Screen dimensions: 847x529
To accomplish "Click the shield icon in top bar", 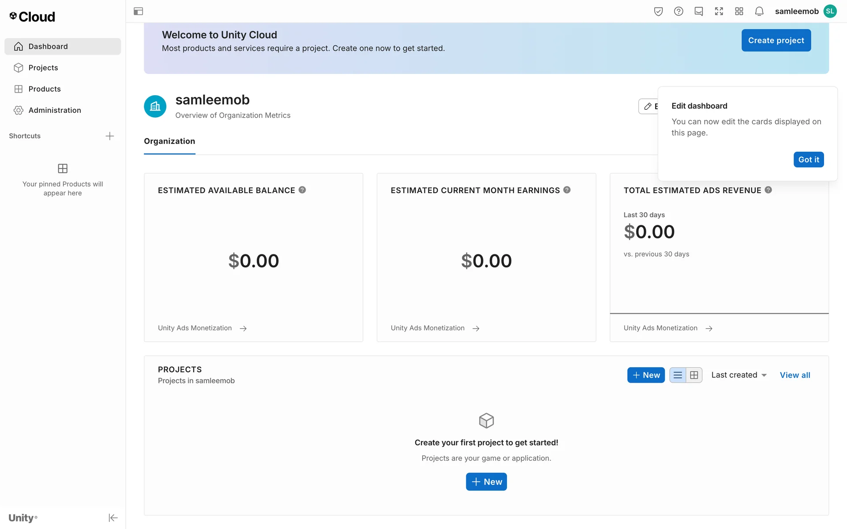I will click(658, 11).
